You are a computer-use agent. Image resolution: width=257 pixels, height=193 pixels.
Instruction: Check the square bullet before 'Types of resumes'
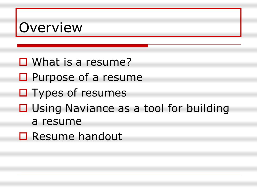23,92
